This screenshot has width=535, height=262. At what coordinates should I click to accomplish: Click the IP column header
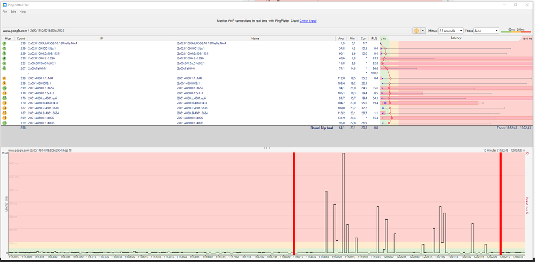click(x=102, y=38)
